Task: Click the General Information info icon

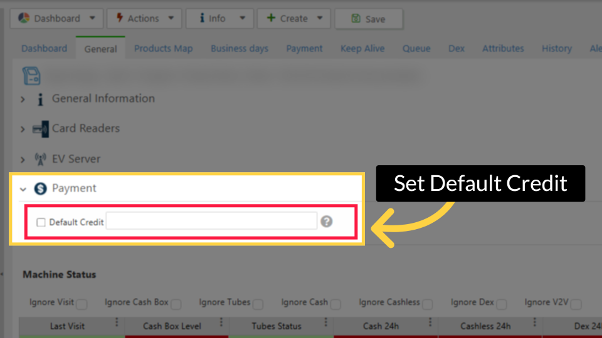Action: coord(40,100)
